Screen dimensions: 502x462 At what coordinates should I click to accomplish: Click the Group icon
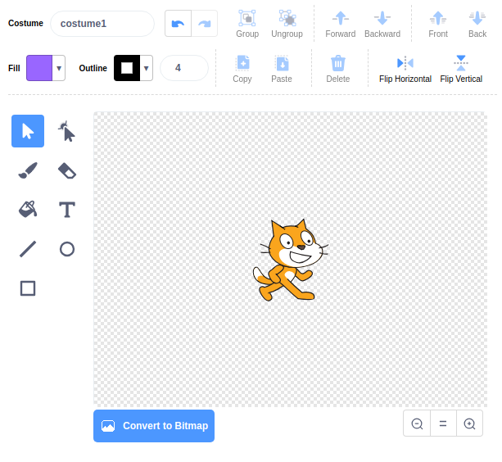247,18
